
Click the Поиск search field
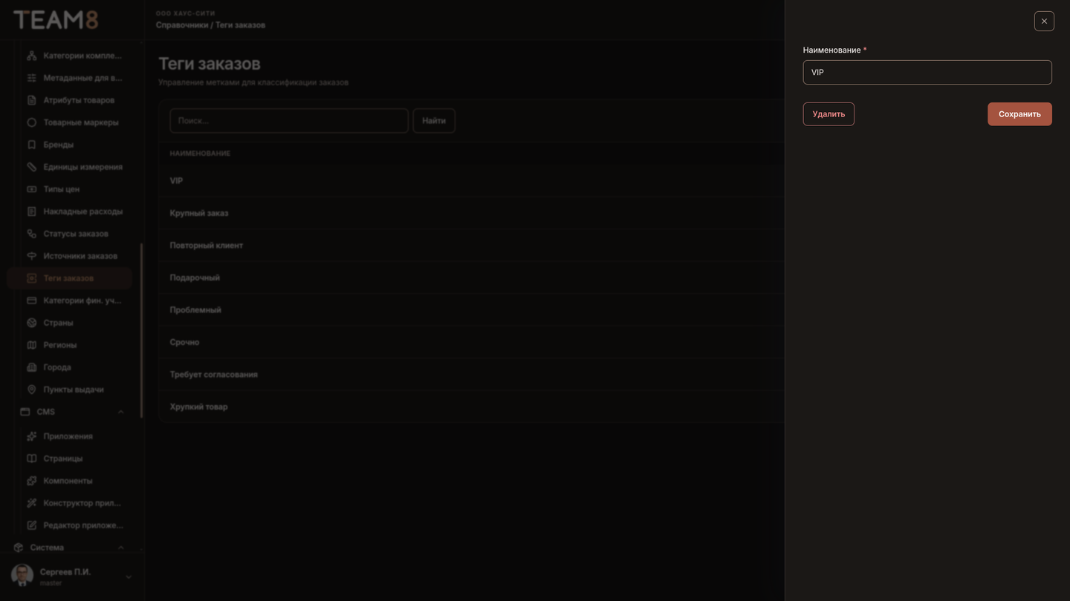(289, 121)
